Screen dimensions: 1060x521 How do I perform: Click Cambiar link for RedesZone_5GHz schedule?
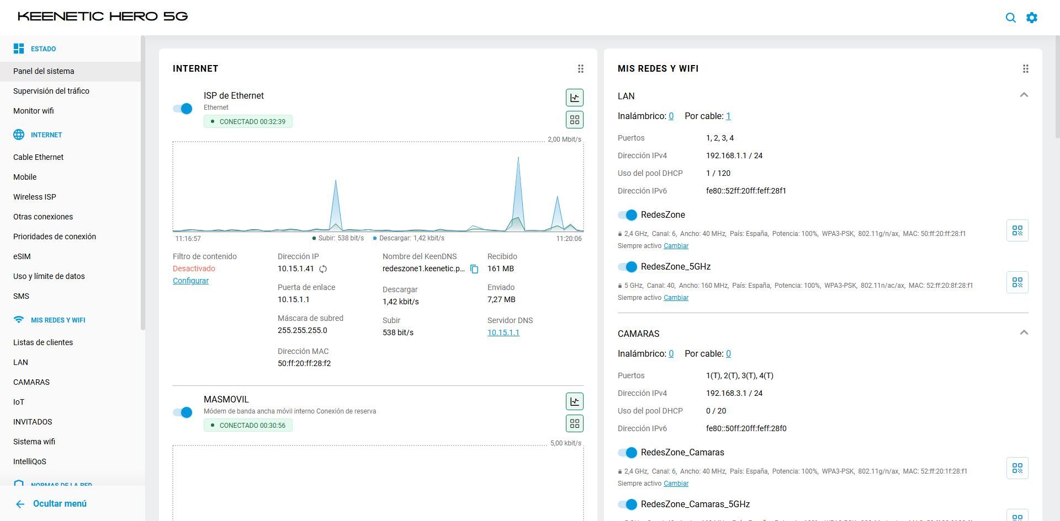pyautogui.click(x=676, y=298)
